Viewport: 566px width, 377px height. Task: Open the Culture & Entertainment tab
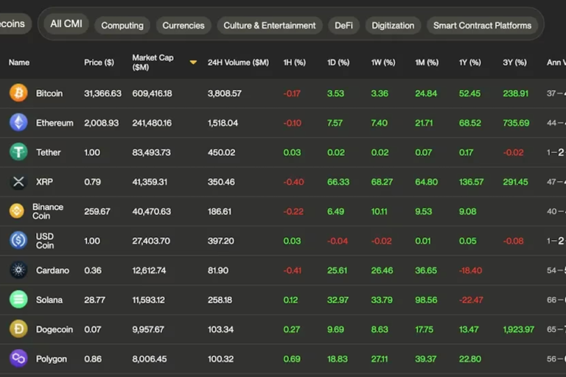tap(270, 26)
